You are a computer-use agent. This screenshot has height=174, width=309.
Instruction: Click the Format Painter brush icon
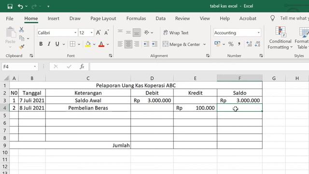pos(22,47)
